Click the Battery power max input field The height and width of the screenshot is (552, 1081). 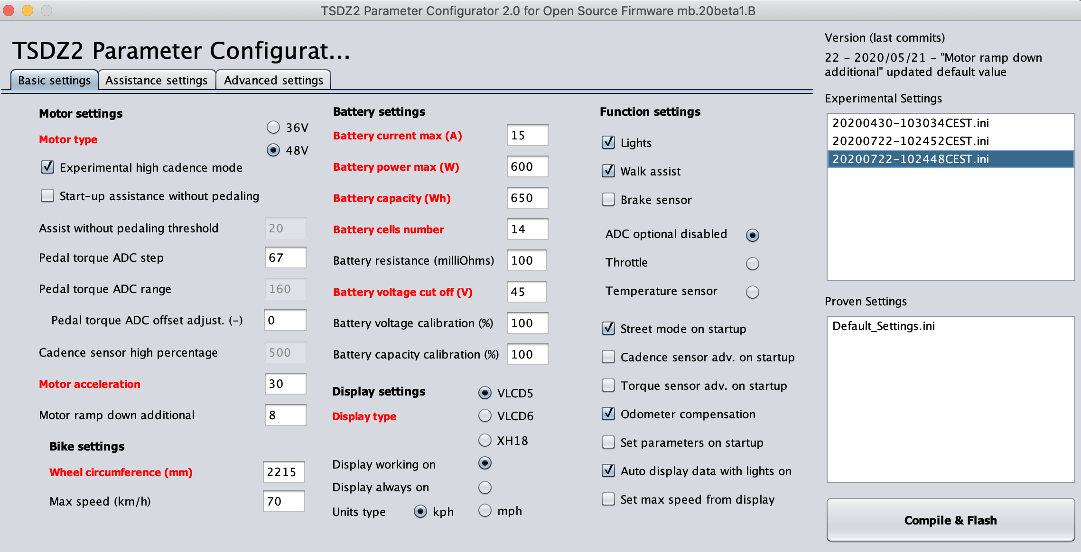tap(527, 166)
